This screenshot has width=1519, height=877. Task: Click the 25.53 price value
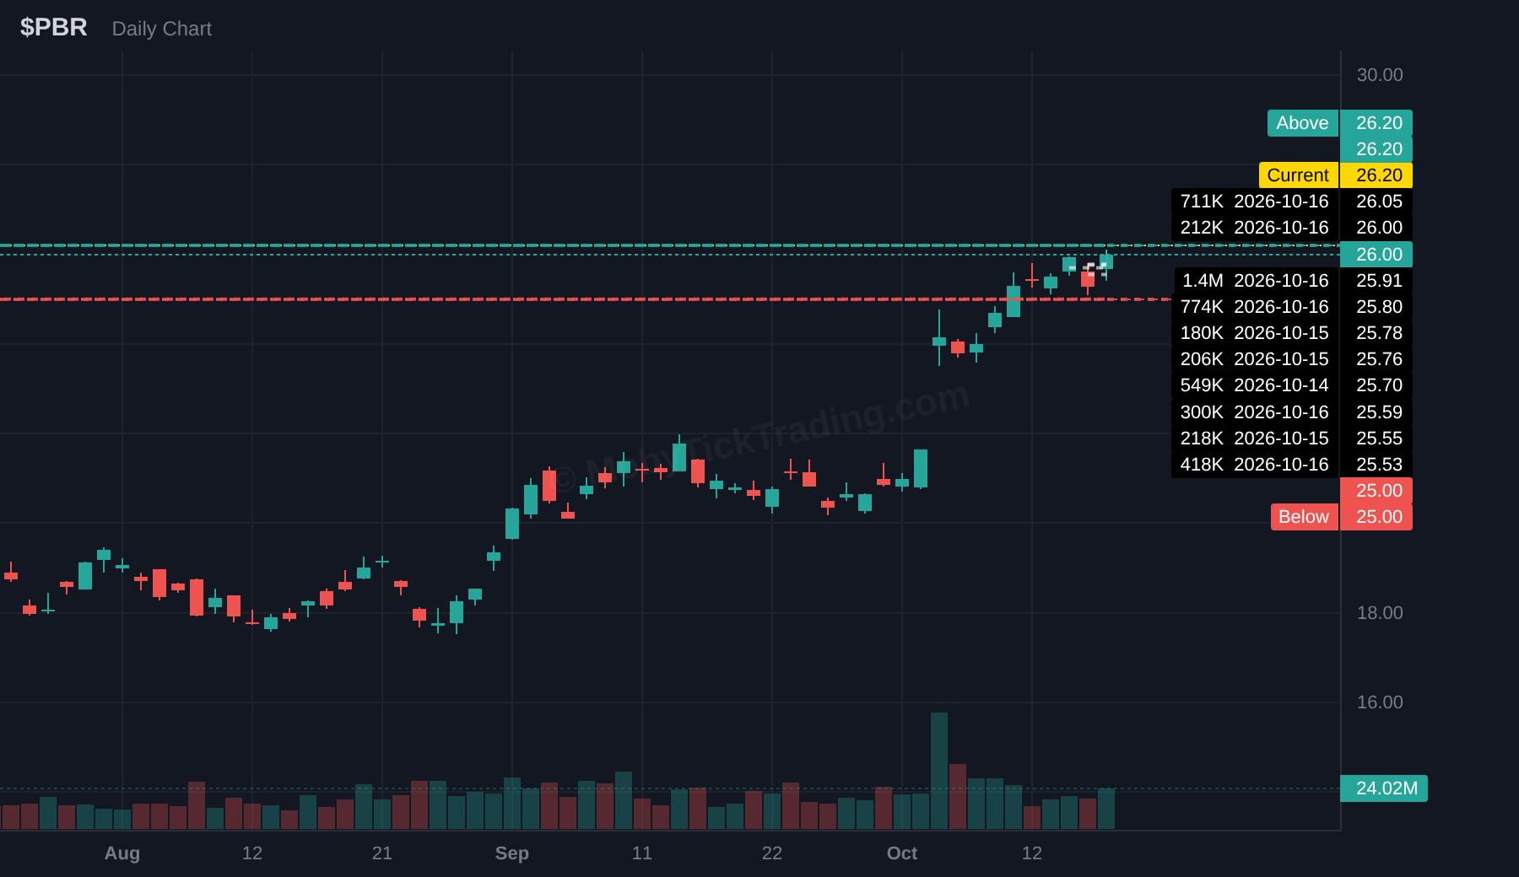click(x=1379, y=465)
